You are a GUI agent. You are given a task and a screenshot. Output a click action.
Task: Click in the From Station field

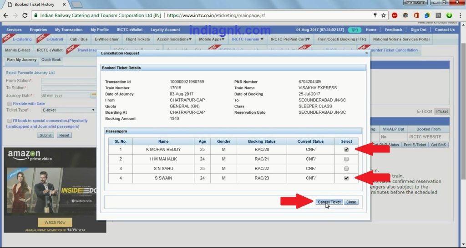click(x=68, y=81)
